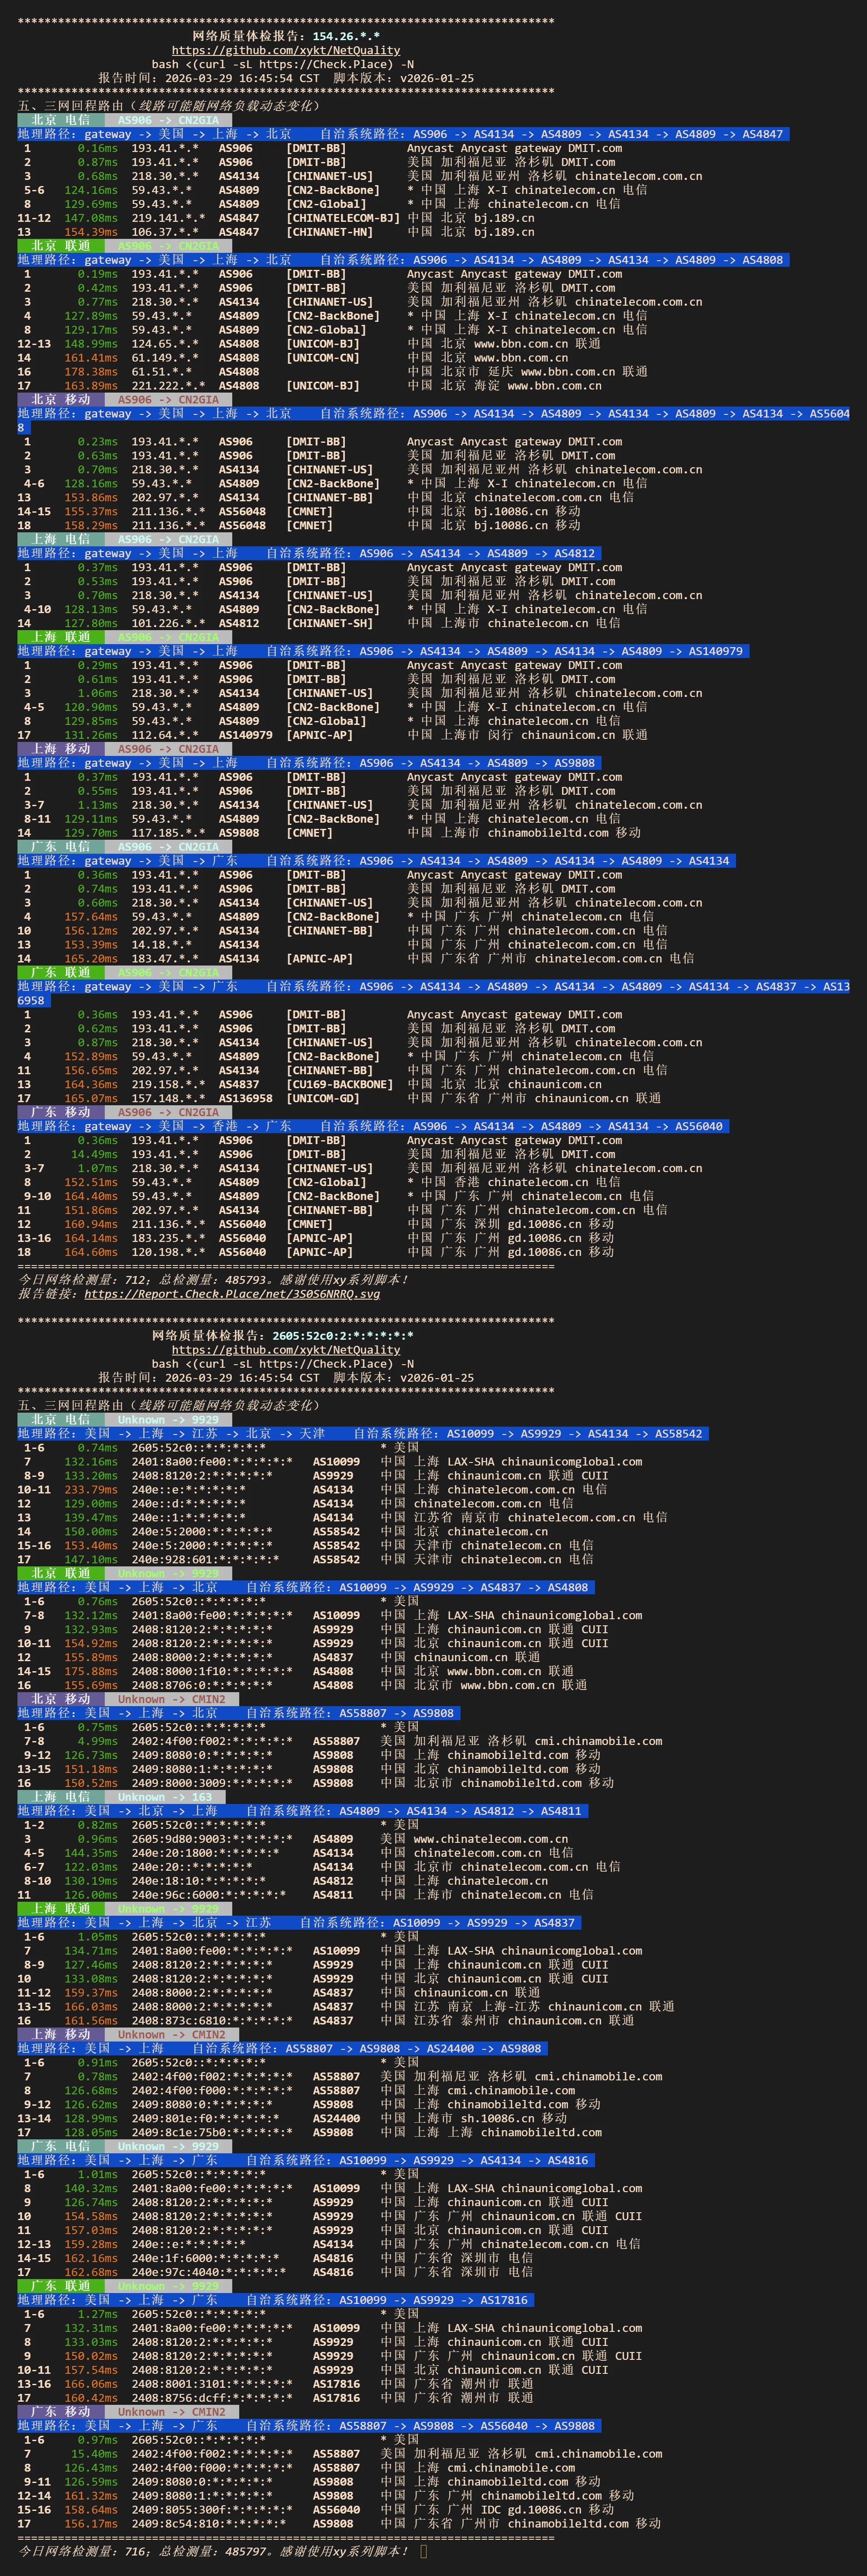Click the geographic path passing through 香港
867x2576 pixels.
(155, 1127)
